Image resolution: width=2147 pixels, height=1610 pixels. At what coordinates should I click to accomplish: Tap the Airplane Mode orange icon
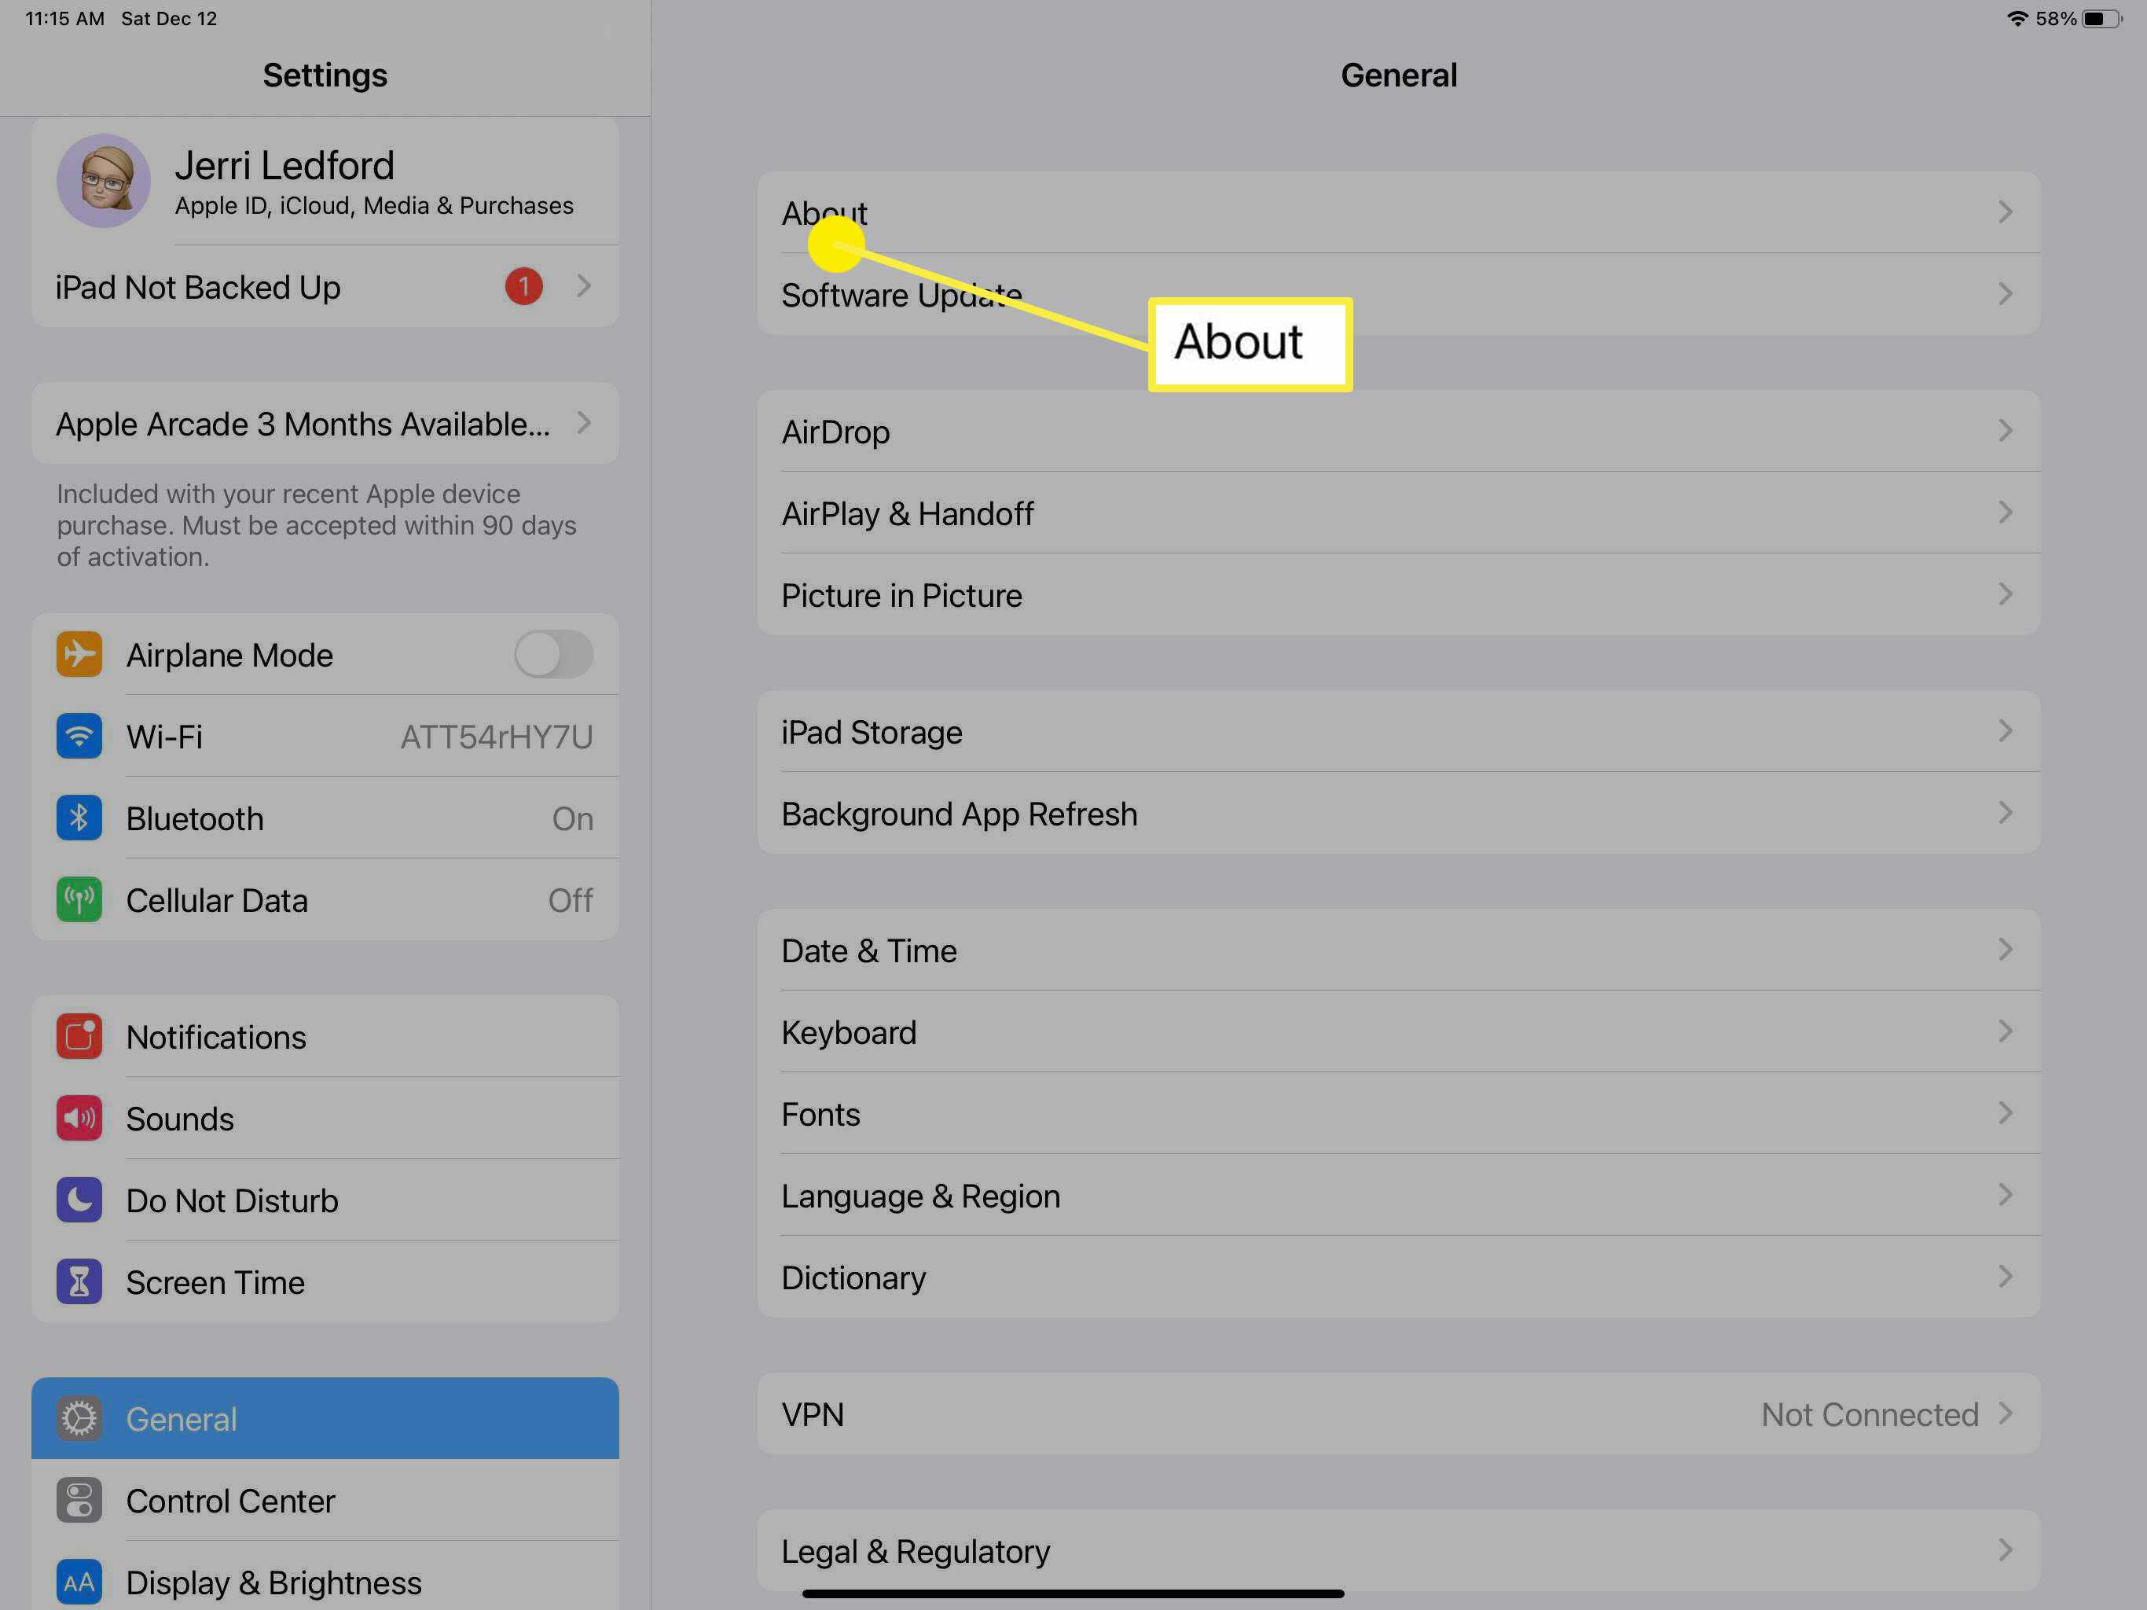coord(79,655)
